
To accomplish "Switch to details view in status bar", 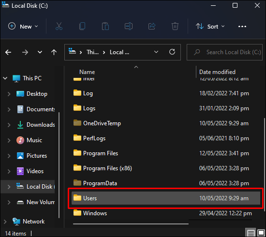I will click(x=251, y=233).
